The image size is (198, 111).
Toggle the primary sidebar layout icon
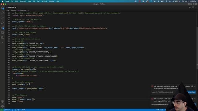[x=189, y=4]
